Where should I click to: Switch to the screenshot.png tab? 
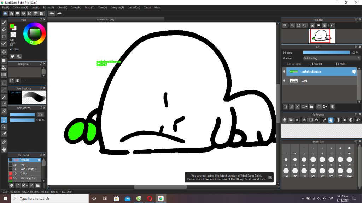coord(106,20)
